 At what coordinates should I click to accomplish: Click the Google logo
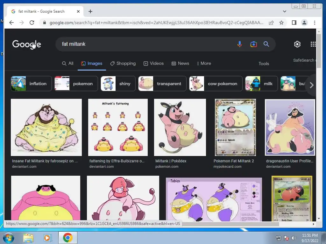[27, 44]
